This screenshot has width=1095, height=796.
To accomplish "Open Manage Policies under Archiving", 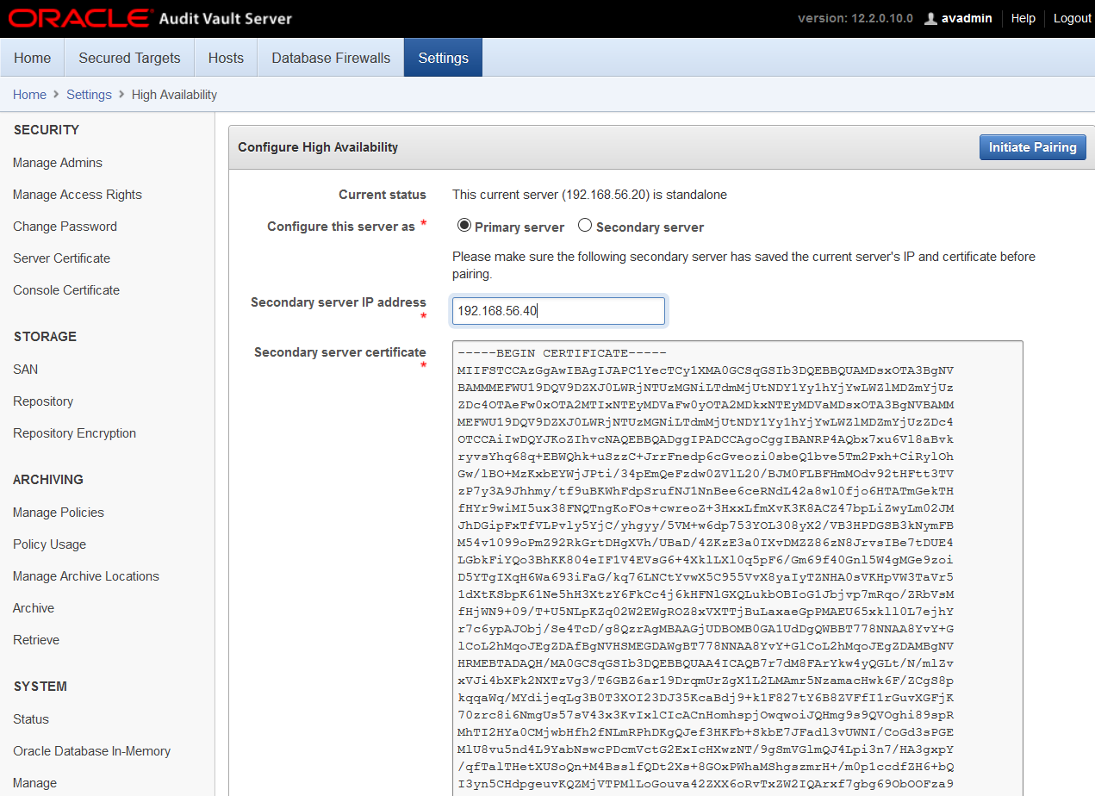I will 59,513.
